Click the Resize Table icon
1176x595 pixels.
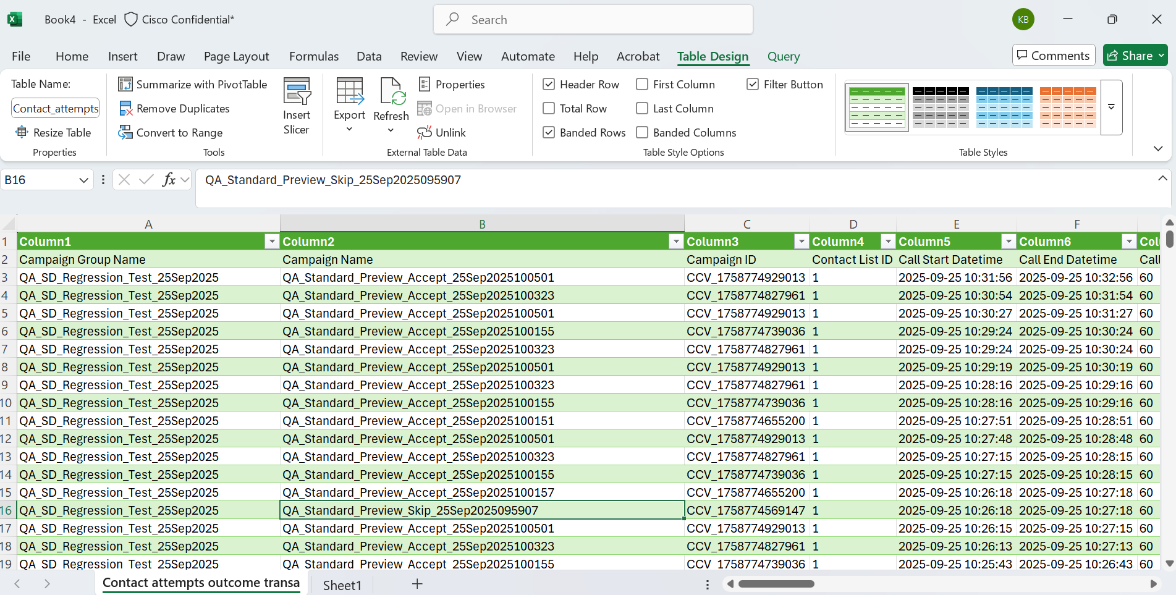coord(22,133)
